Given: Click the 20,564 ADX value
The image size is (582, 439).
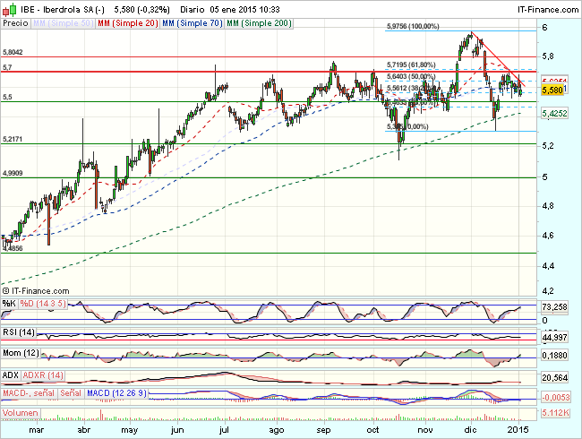Looking at the screenshot, I should pos(554,378).
